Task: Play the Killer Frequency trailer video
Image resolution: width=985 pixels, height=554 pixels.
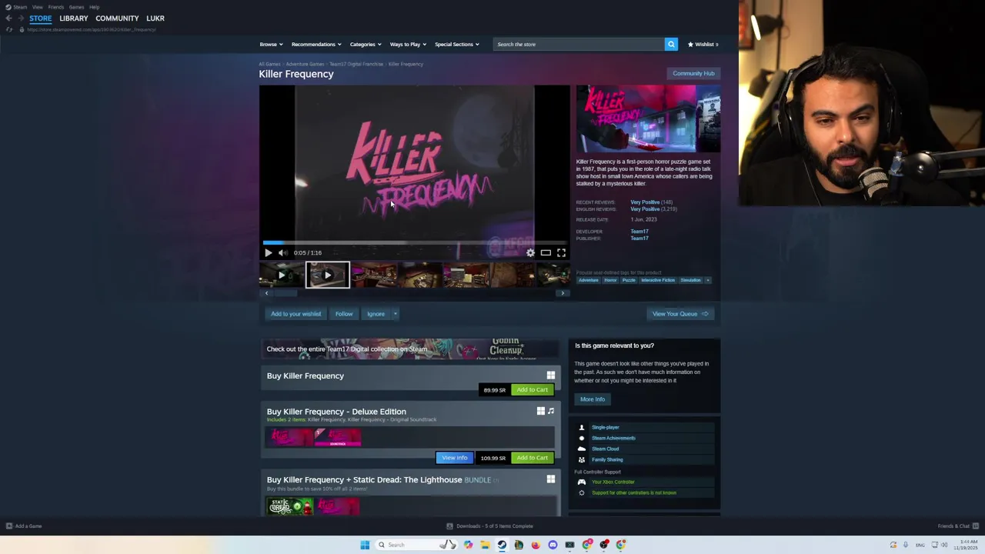Action: [268, 252]
